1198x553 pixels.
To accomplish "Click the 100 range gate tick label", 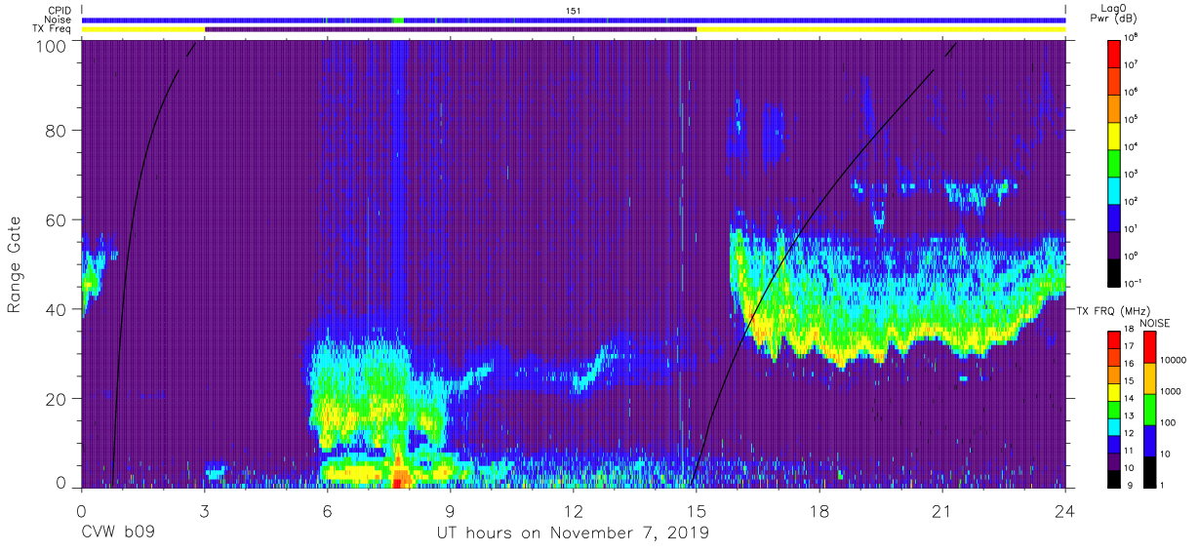I will (52, 46).
